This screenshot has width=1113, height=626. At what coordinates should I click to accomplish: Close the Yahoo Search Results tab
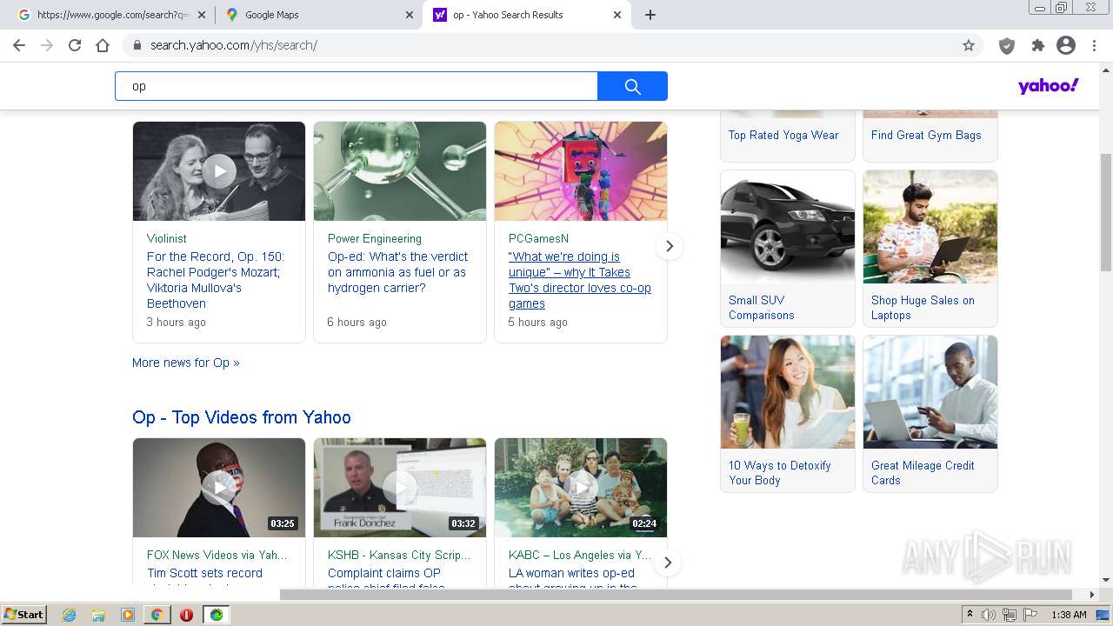[x=617, y=15]
